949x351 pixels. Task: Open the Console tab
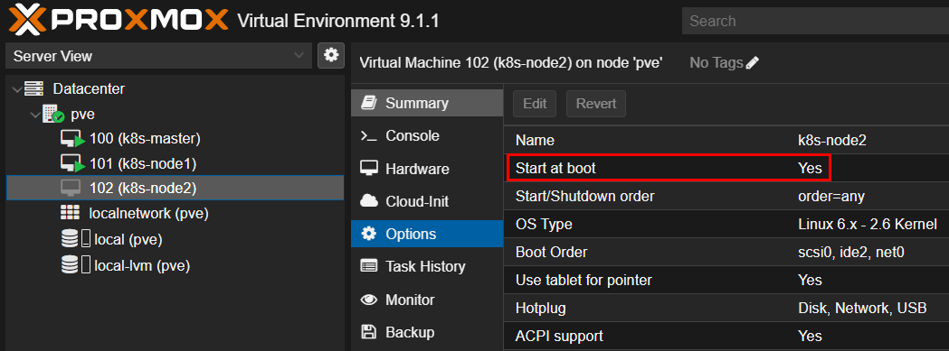[x=427, y=136]
